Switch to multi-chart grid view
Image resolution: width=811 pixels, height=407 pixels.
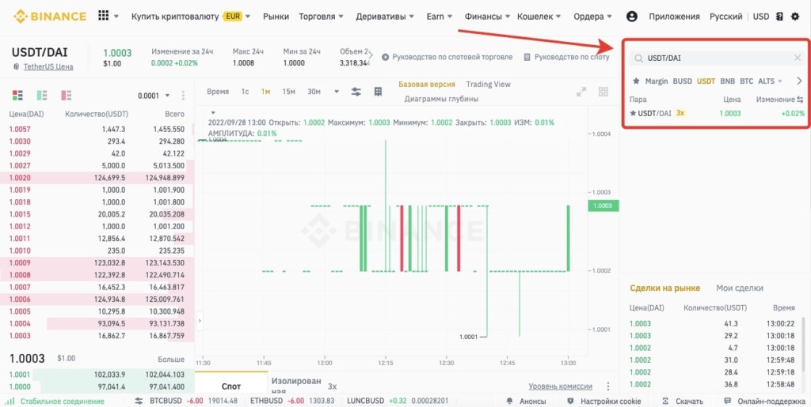coord(603,92)
